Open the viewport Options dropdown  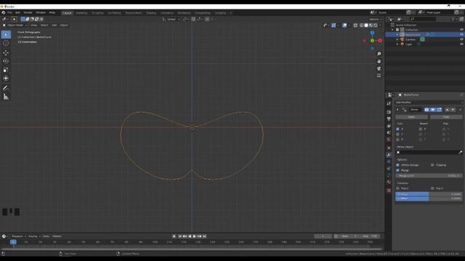point(376,20)
